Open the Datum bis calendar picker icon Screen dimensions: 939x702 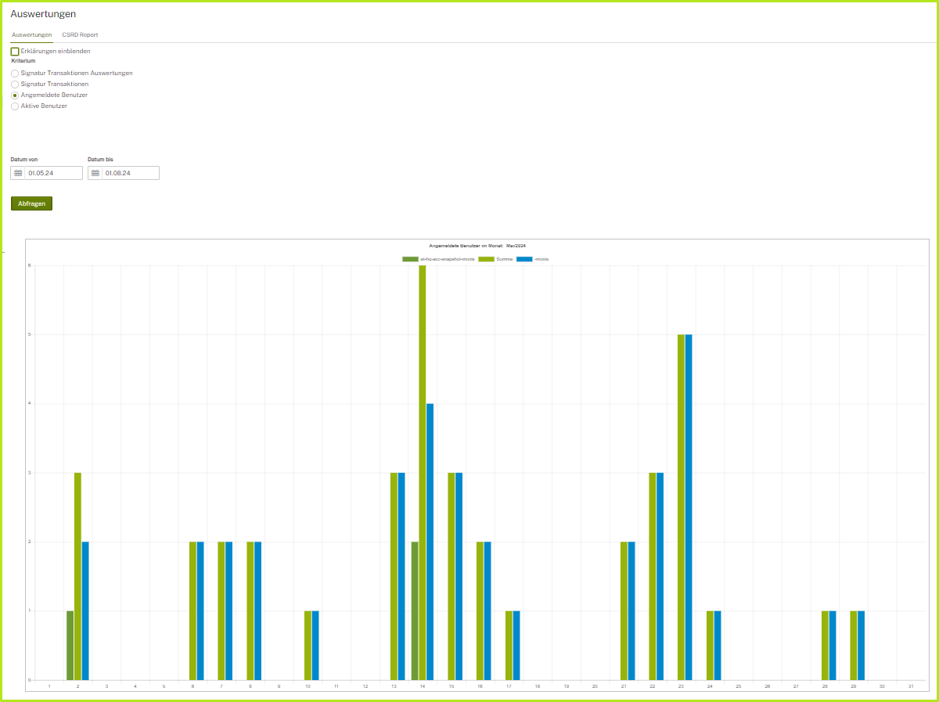point(95,173)
